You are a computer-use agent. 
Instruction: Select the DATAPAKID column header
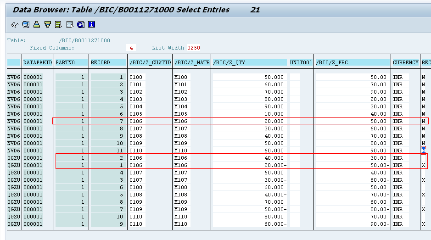tap(38, 62)
